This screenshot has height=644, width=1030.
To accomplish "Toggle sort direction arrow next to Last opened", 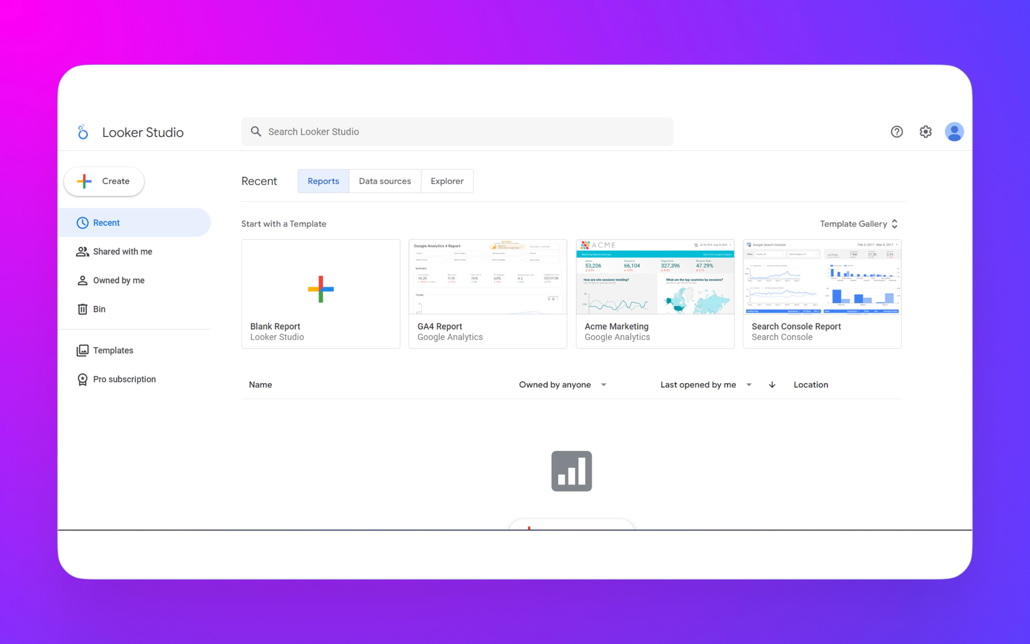I will click(x=772, y=385).
